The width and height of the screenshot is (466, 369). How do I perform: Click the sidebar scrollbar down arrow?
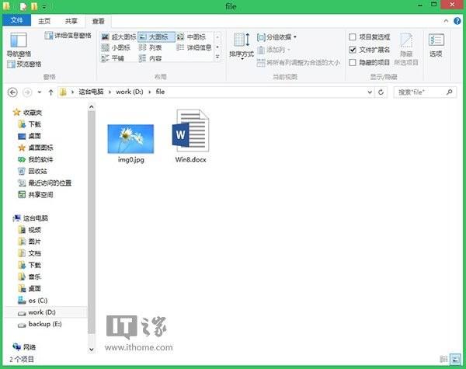click(92, 350)
